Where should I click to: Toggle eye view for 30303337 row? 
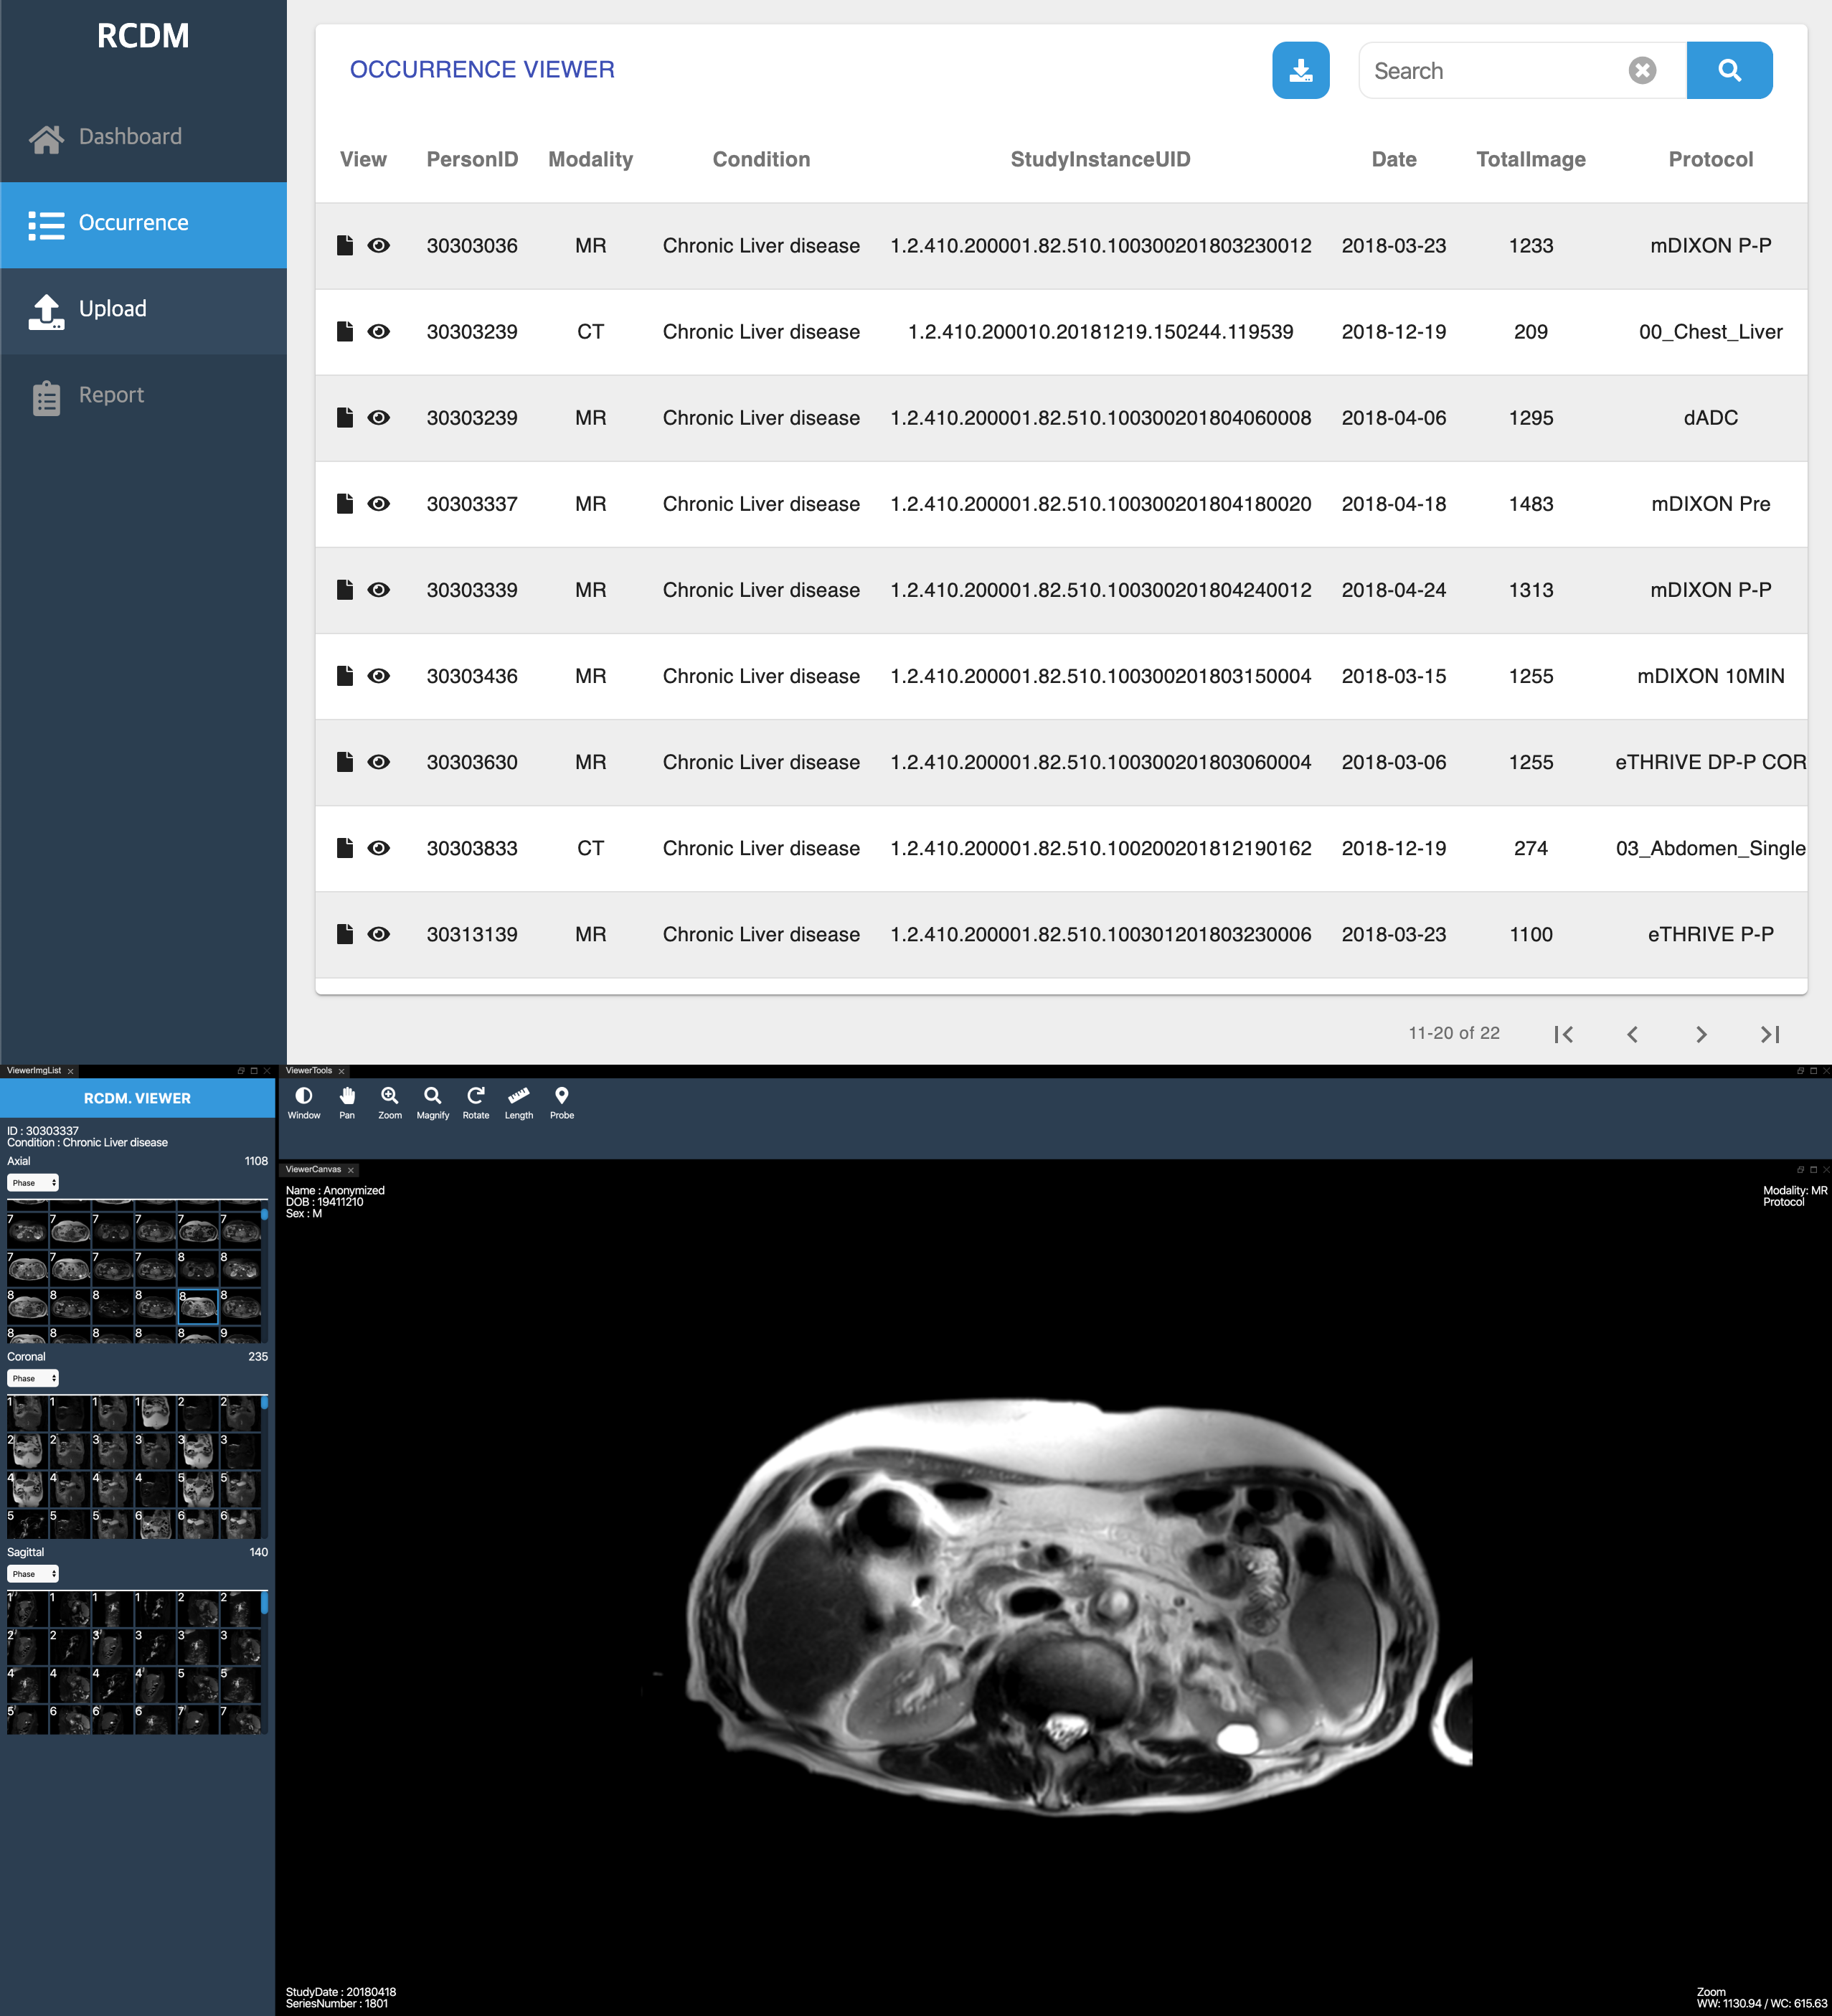click(x=379, y=504)
